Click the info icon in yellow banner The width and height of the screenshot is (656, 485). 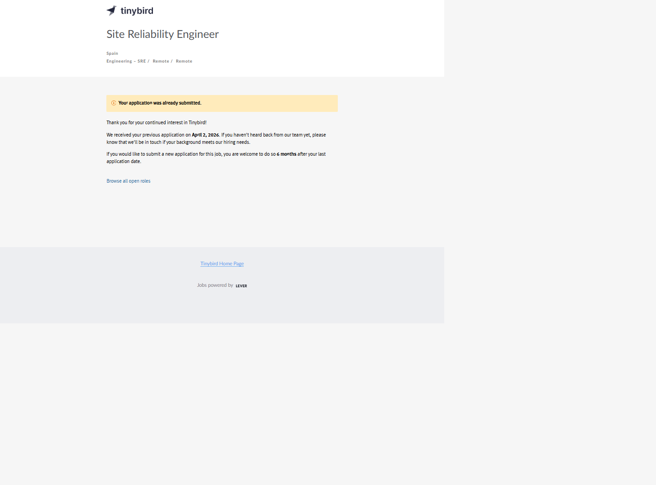click(114, 103)
